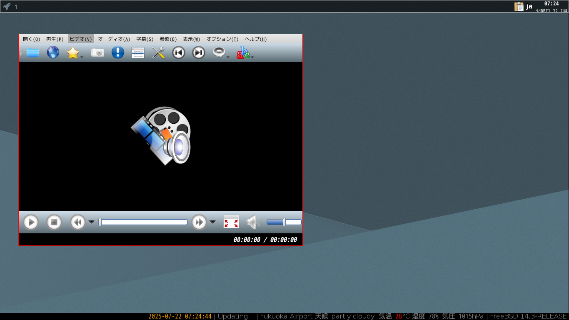Show file information via blue exclamation icon

click(x=118, y=52)
